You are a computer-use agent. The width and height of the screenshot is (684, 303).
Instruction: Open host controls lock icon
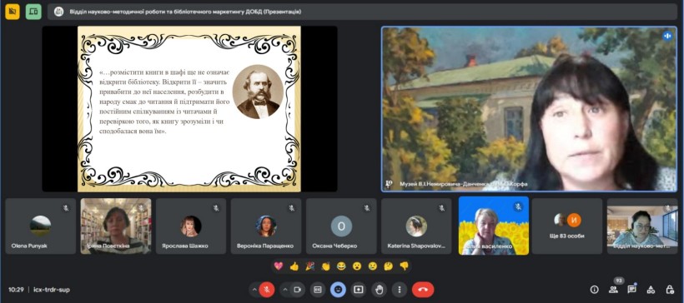[x=670, y=290]
